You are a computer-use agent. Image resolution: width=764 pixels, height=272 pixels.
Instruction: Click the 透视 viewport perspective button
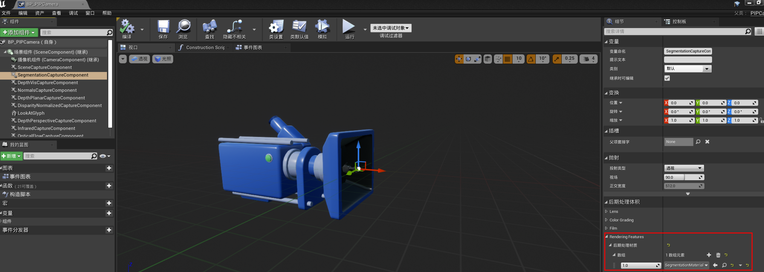[139, 59]
